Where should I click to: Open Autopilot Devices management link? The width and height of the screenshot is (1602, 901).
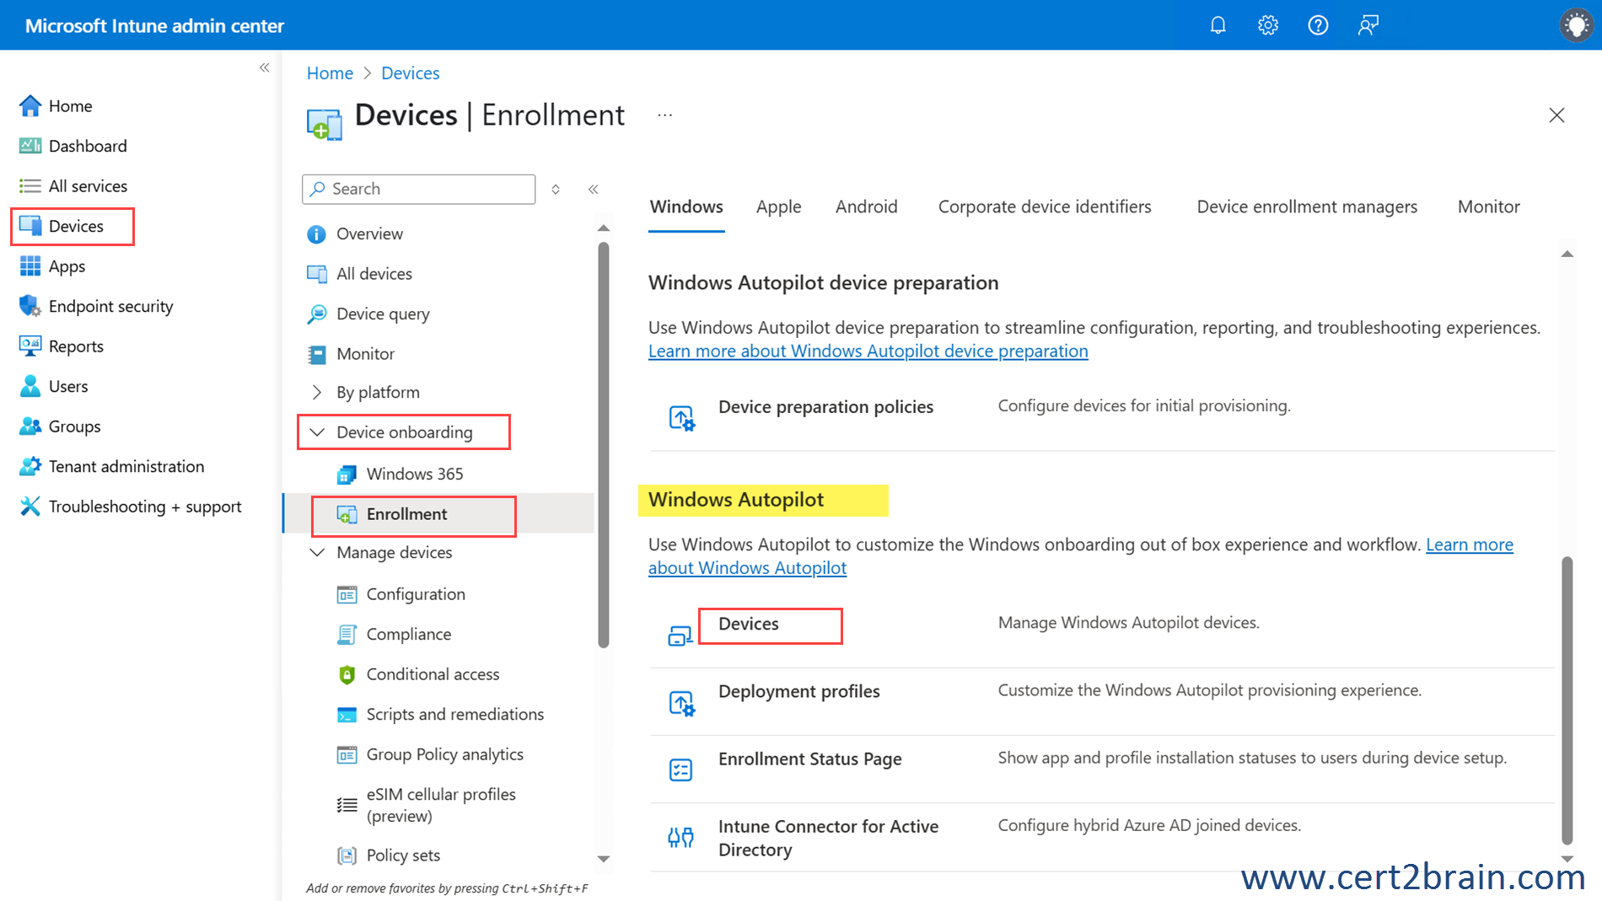749,624
